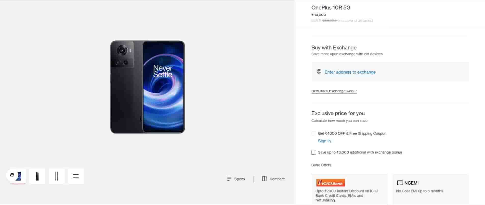Click the Sign in link
485x205 pixels.
pos(324,141)
